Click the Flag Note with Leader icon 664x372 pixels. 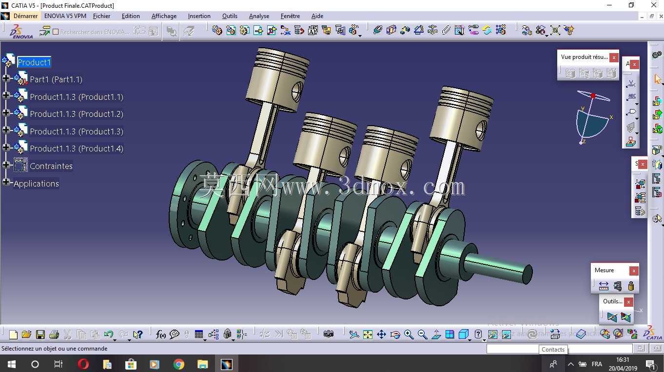click(631, 112)
